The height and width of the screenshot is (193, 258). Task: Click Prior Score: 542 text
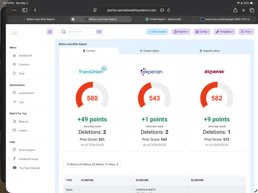(x=154, y=139)
